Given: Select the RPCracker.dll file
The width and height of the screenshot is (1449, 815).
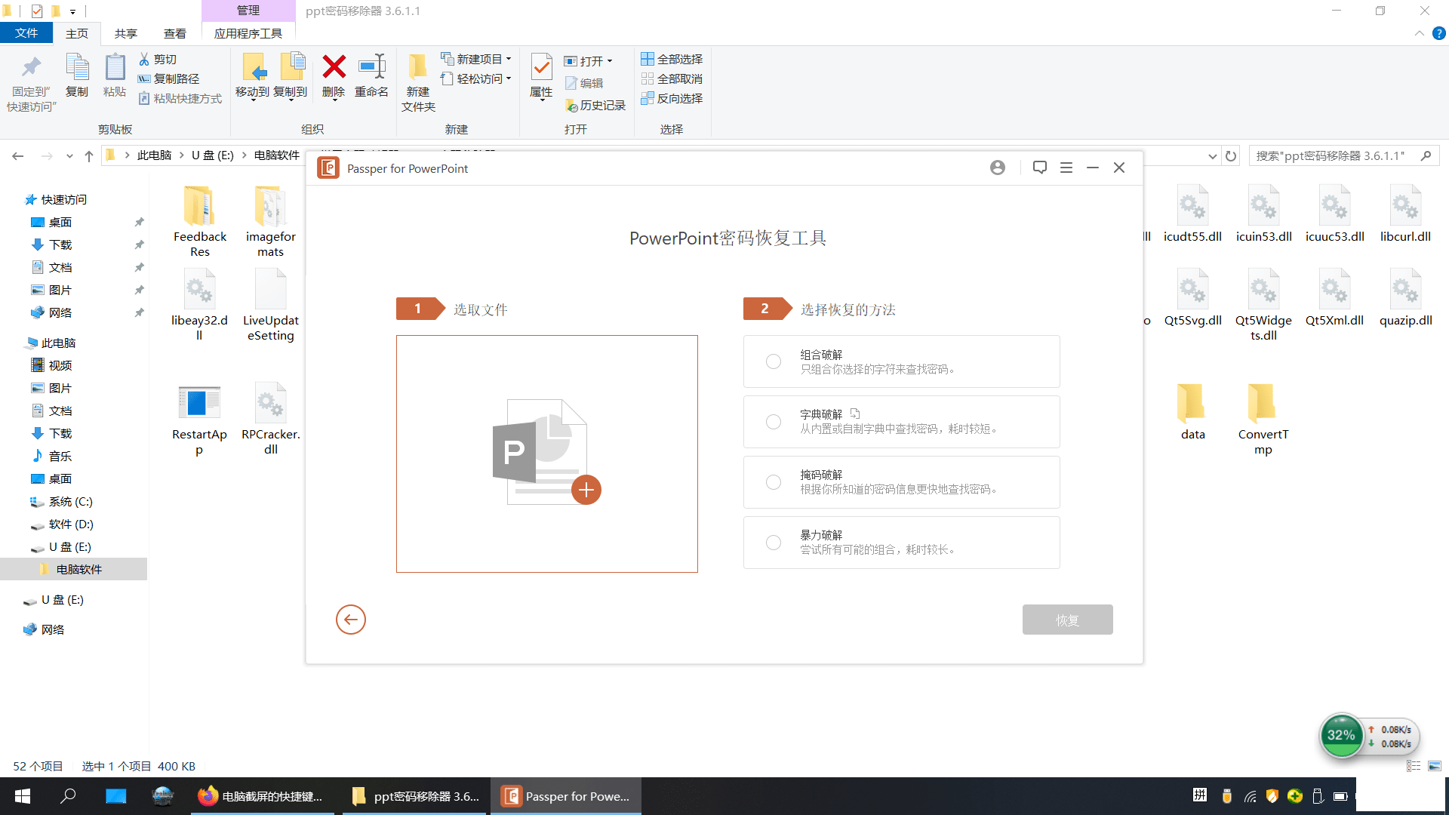Looking at the screenshot, I should tap(271, 419).
